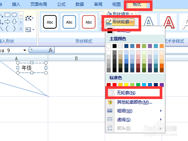The width and height of the screenshot is (188, 141).
Task: Apply red outline Abc shape style
Action: tap(89, 22)
